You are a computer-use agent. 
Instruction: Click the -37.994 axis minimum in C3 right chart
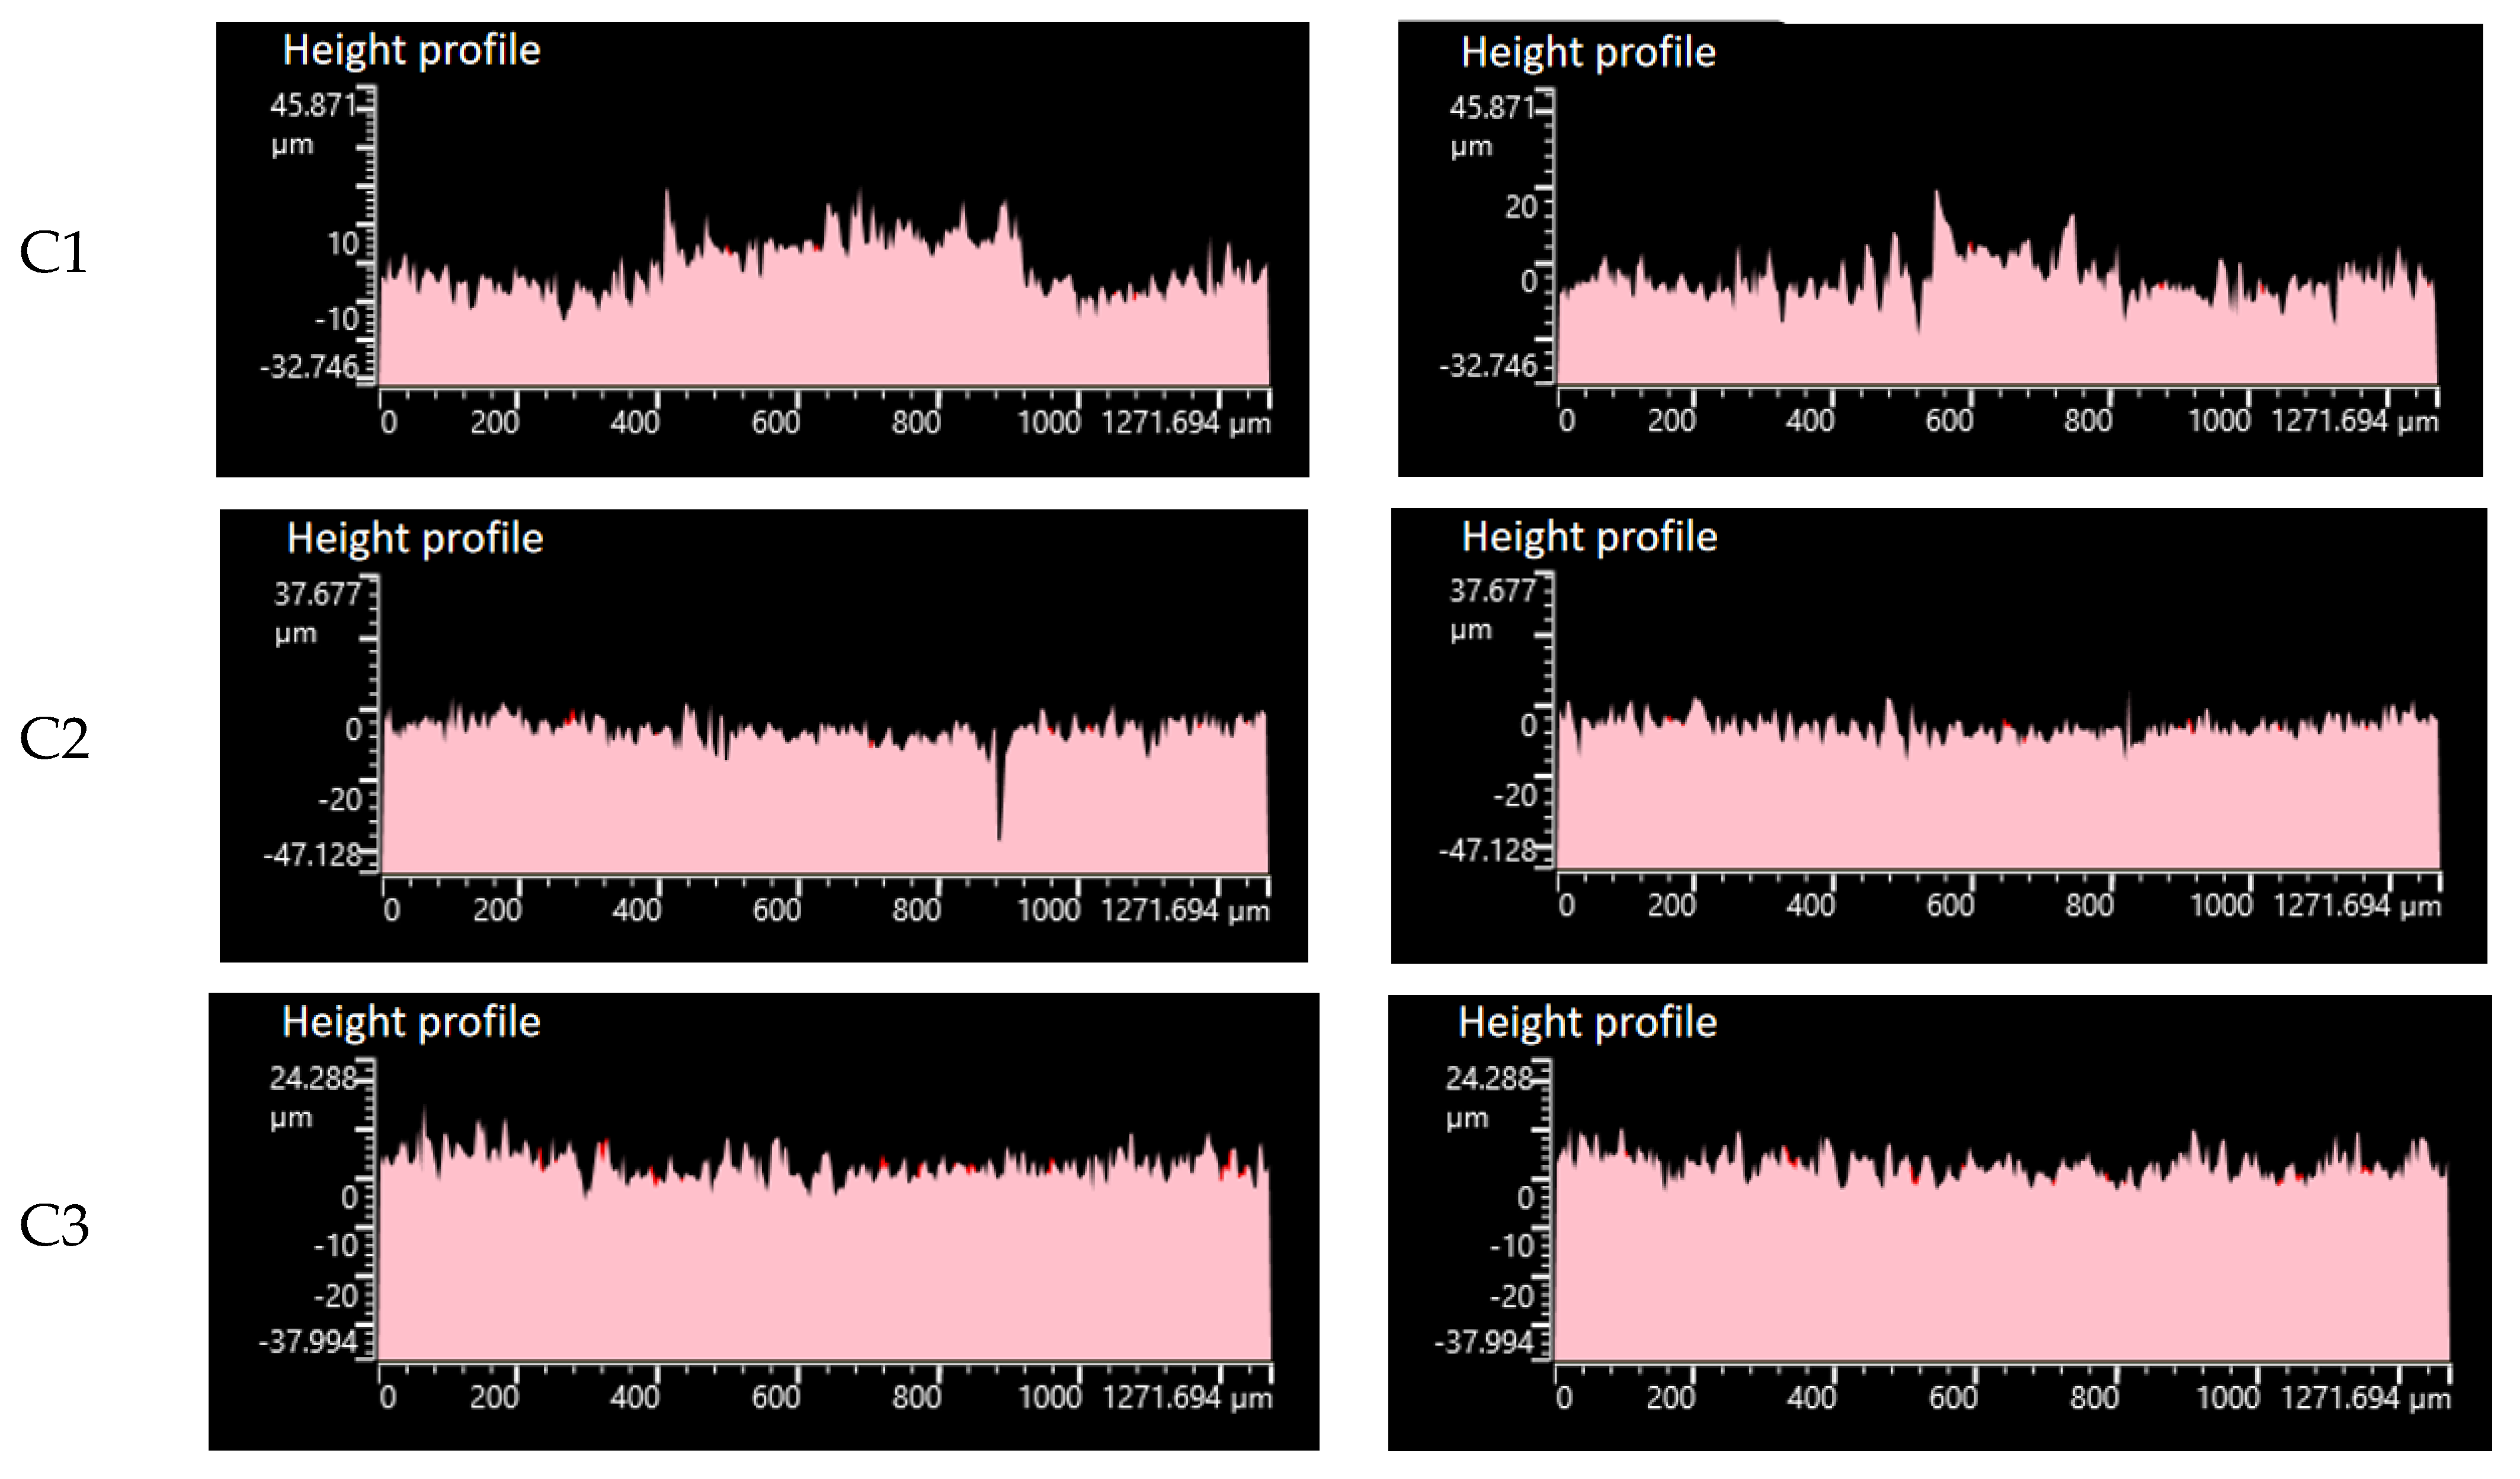pyautogui.click(x=1483, y=1342)
